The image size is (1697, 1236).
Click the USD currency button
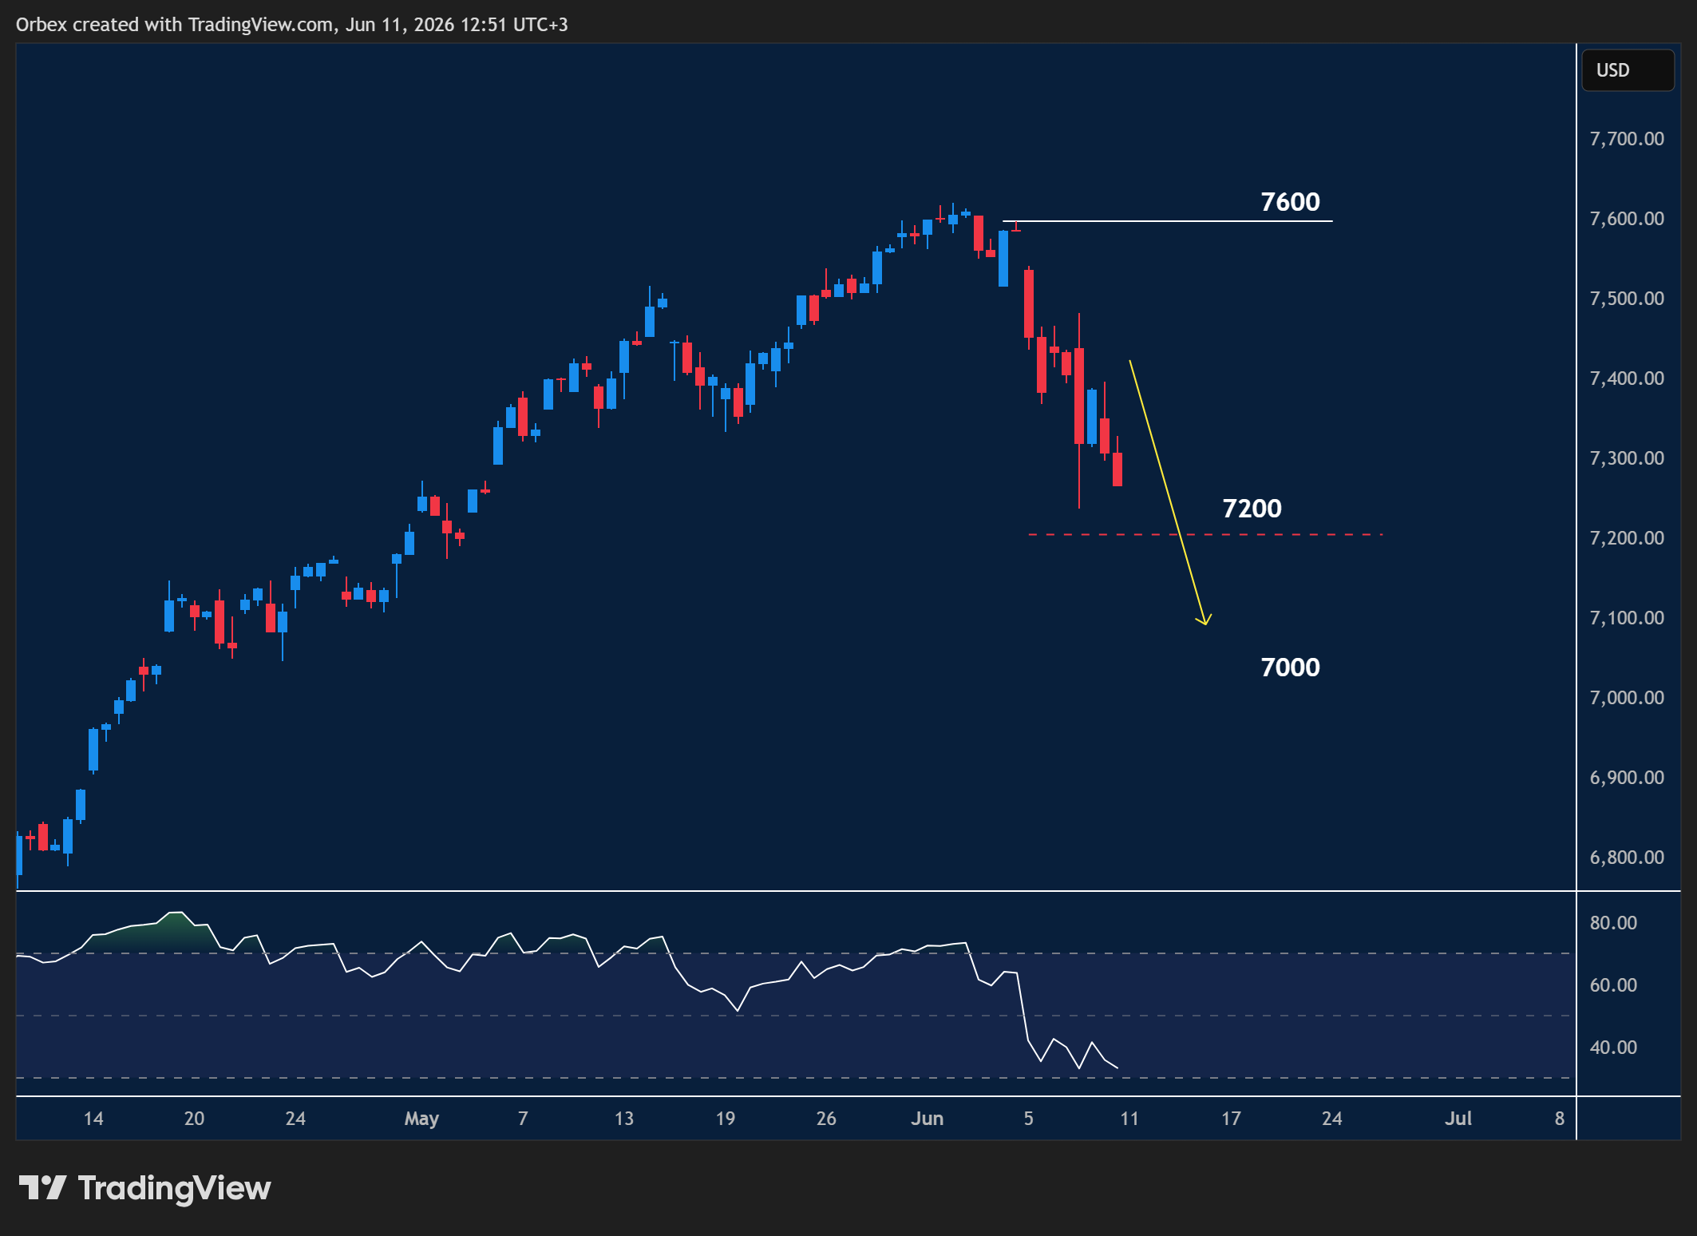click(x=1628, y=70)
